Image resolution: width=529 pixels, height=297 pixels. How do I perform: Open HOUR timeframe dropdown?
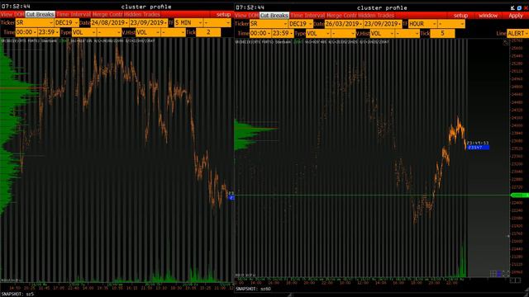point(422,24)
